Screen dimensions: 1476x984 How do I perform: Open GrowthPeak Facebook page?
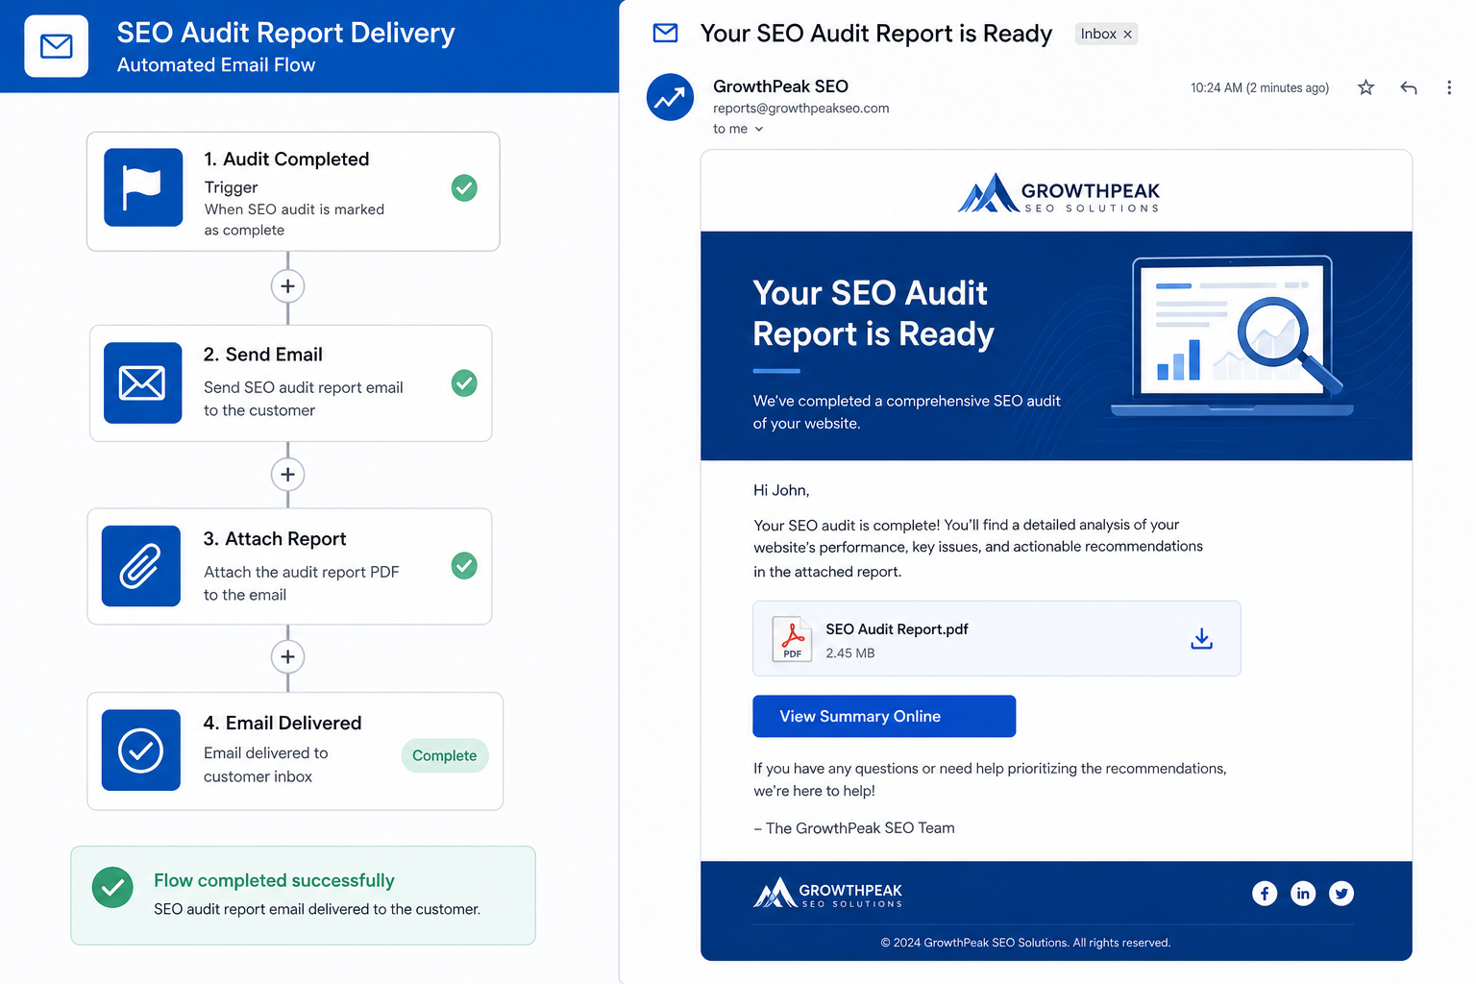click(1265, 894)
